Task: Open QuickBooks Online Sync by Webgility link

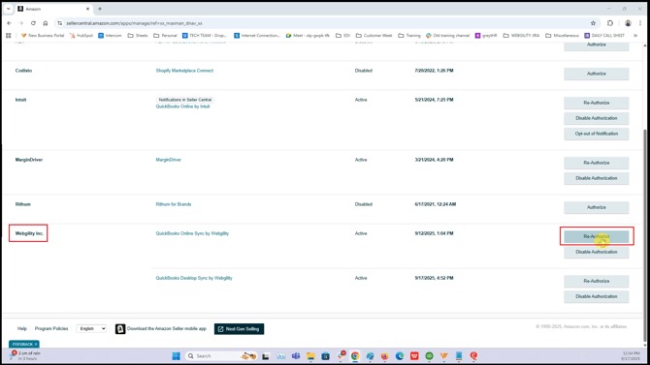Action: [x=192, y=233]
